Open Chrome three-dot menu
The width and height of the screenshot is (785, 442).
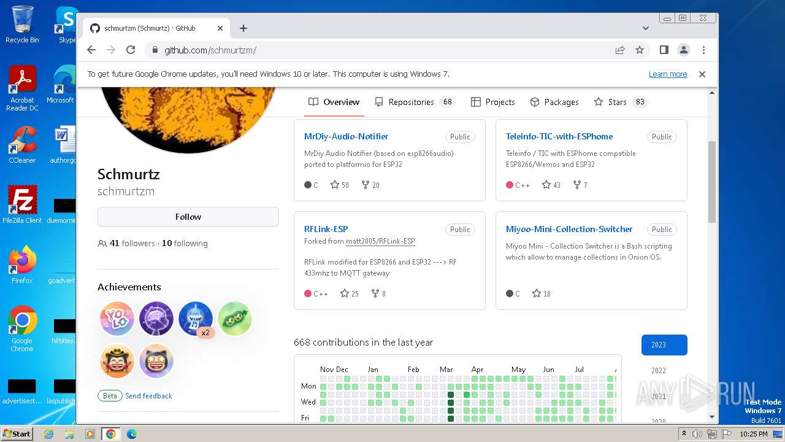[x=703, y=50]
